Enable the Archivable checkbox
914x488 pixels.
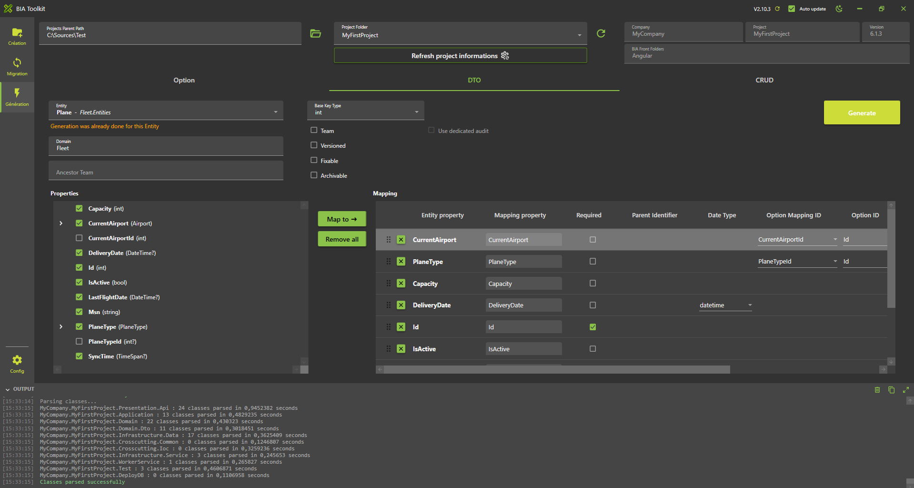coord(314,175)
